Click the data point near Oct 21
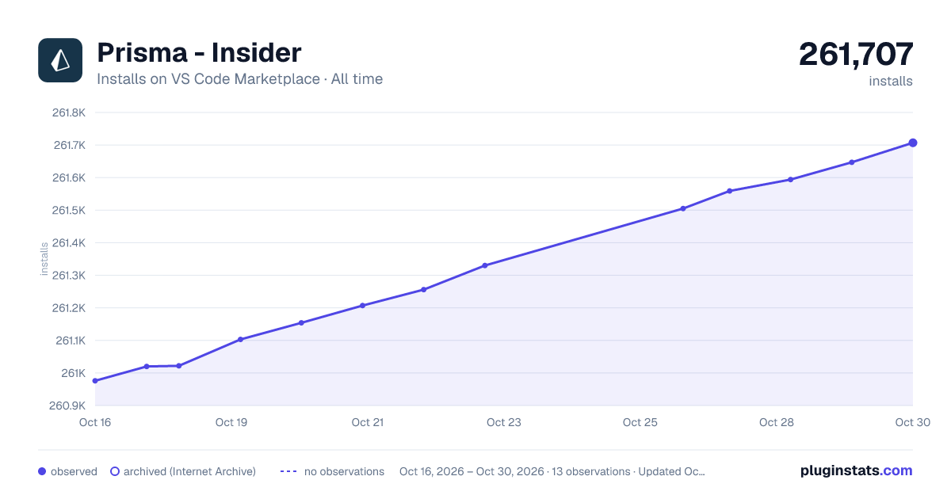Screen dimensions: 951x499 tap(362, 305)
